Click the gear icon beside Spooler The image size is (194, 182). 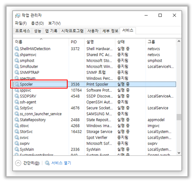point(17,84)
